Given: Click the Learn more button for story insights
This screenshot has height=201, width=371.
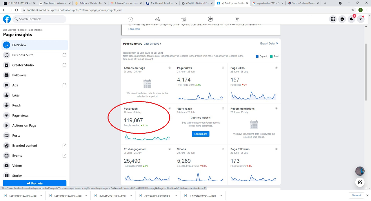Looking at the screenshot, I should 201,134.
